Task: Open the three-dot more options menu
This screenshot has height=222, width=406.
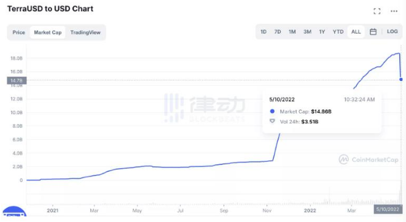Action: tap(394, 11)
